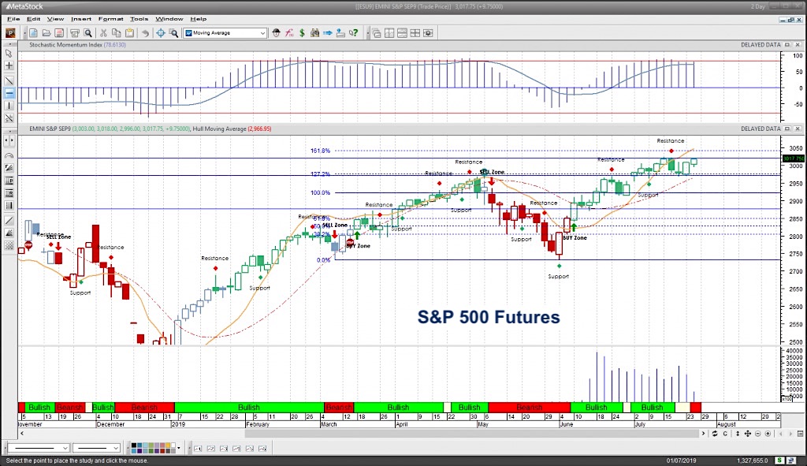Viewport: 807px width, 466px height.
Task: Click the Copy icon
Action: [117, 33]
